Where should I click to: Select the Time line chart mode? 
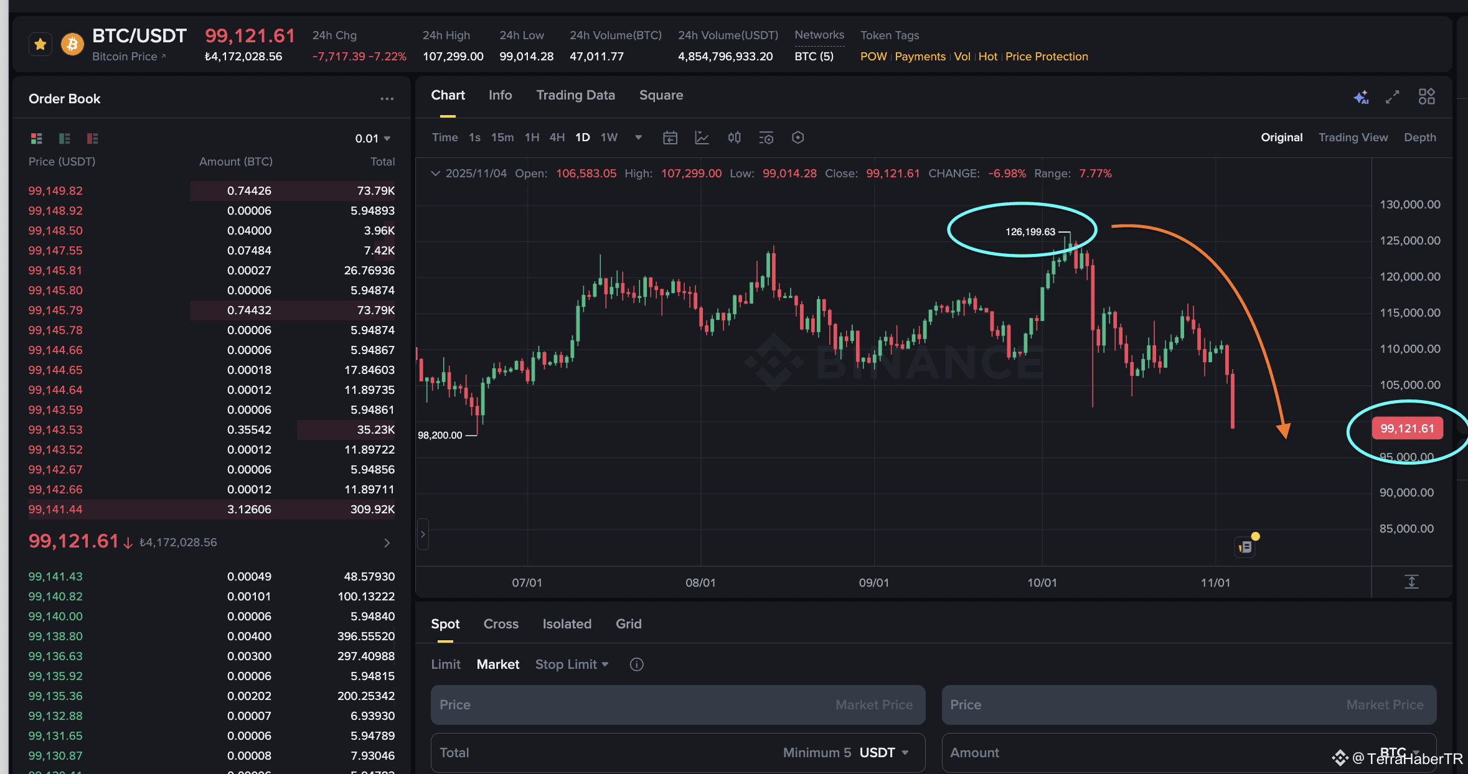(x=445, y=138)
